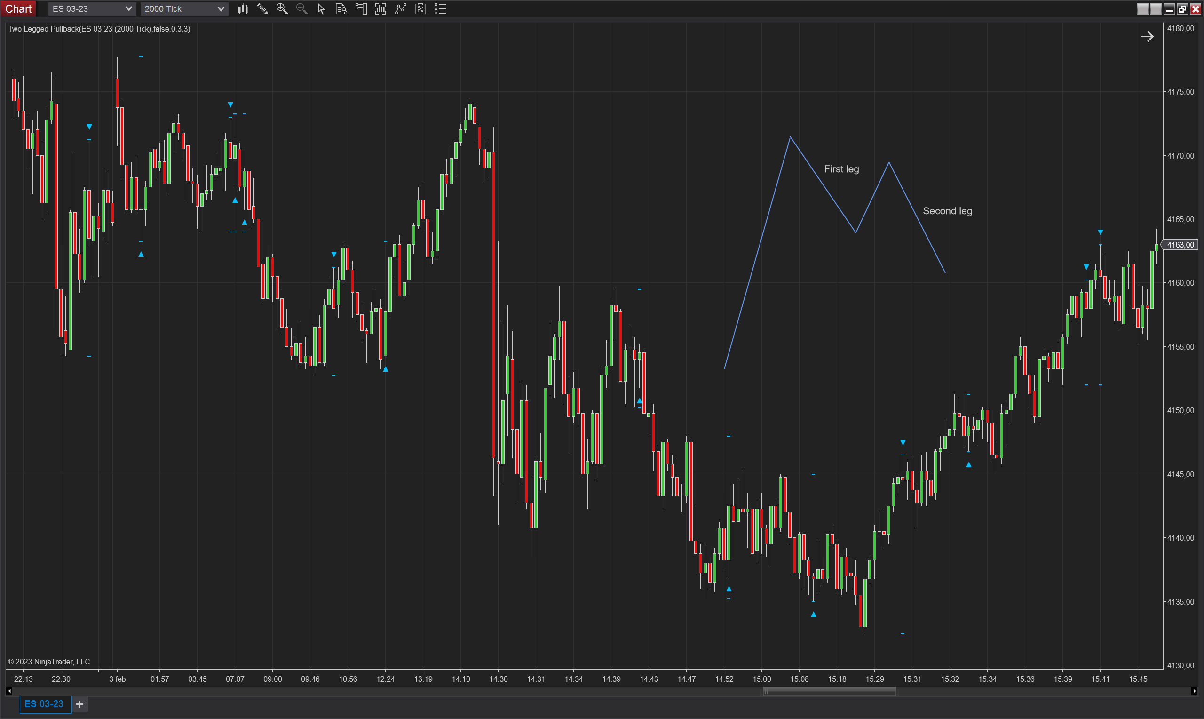The width and height of the screenshot is (1204, 719).
Task: Click the 15:45 time axis label
Action: 1138,679
